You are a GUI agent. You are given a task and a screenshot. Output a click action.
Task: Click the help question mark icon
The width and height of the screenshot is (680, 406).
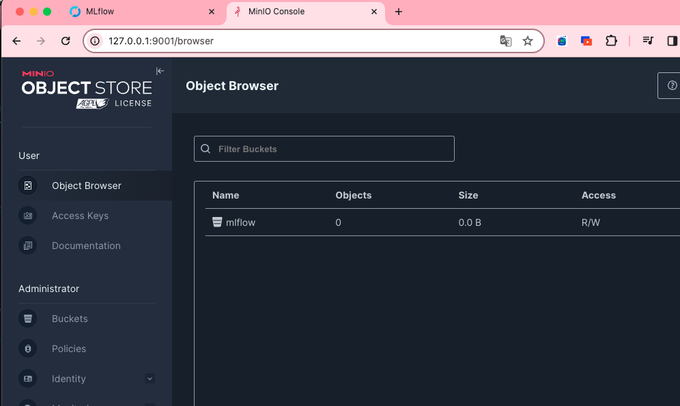pyautogui.click(x=672, y=85)
